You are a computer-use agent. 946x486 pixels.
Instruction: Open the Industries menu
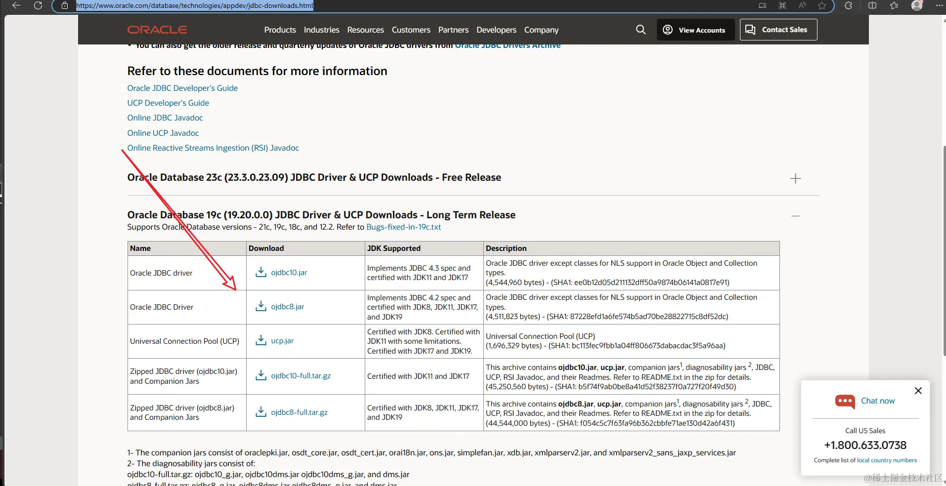(x=322, y=30)
